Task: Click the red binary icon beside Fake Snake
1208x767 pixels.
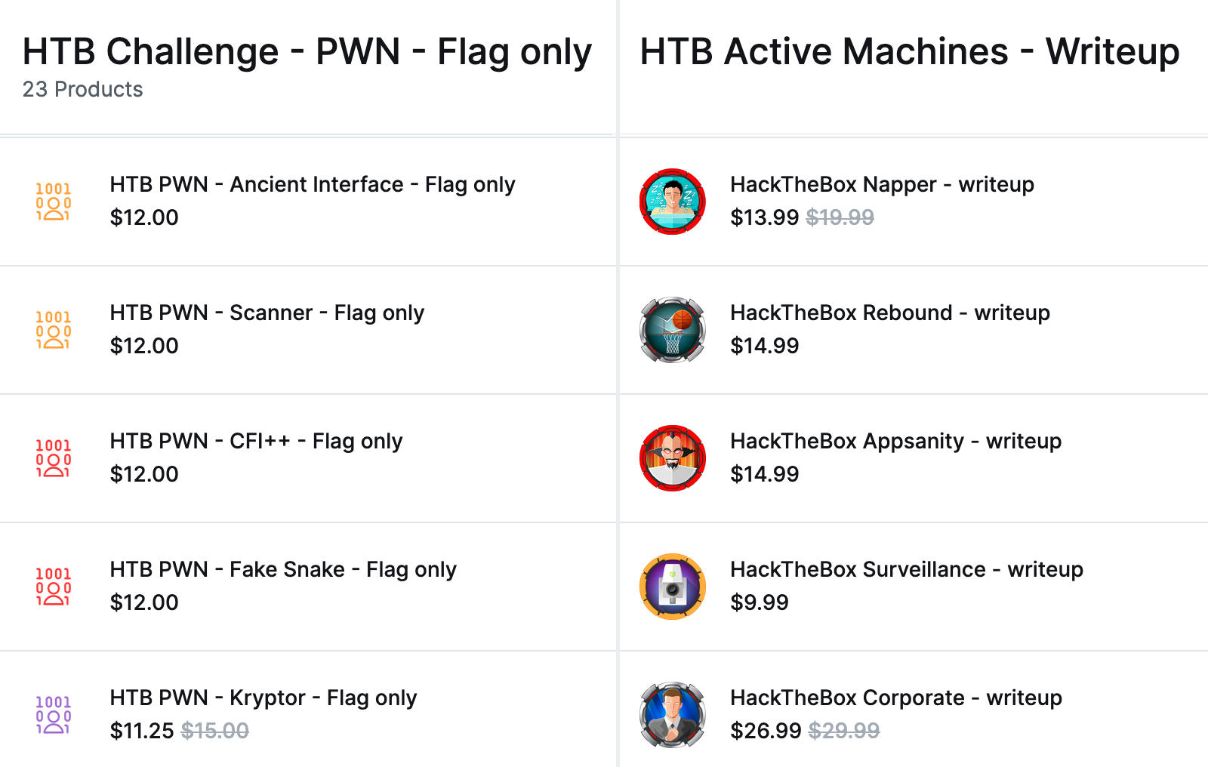Action: point(53,587)
